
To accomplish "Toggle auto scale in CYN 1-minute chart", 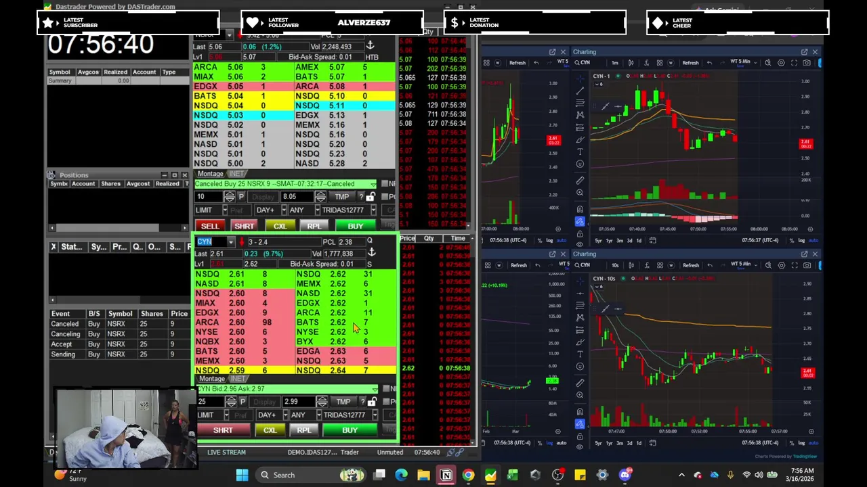I will pos(813,240).
